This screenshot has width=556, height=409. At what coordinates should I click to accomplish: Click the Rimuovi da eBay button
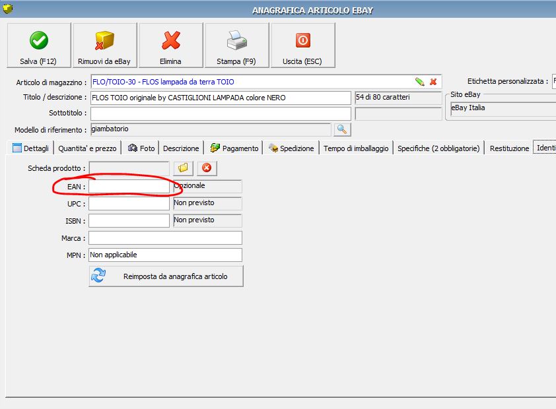[x=104, y=45]
